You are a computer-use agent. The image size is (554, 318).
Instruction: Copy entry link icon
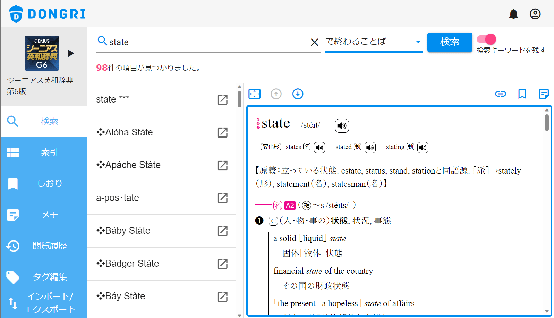click(x=501, y=94)
